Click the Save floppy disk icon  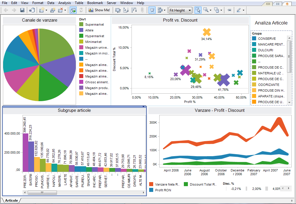22,10
